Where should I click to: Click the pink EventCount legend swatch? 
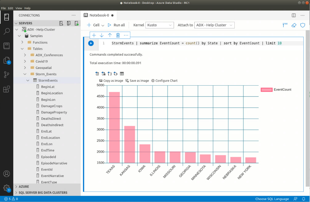point(266,90)
